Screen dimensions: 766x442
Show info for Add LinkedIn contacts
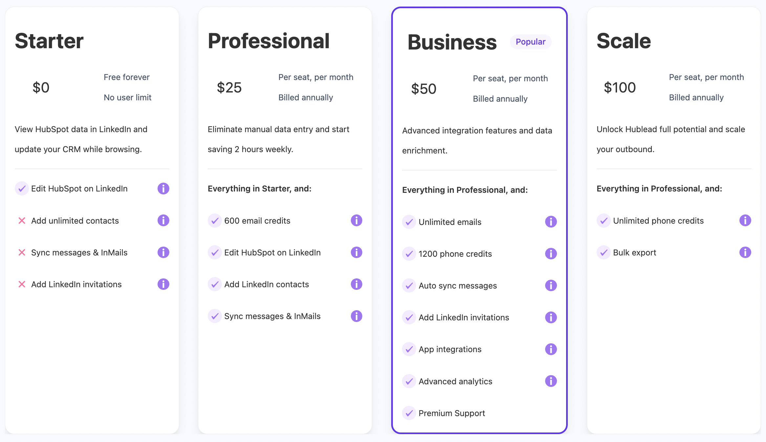[356, 284]
